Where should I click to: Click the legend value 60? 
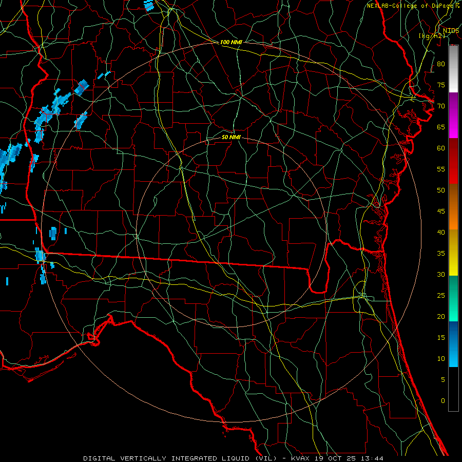tap(441, 148)
